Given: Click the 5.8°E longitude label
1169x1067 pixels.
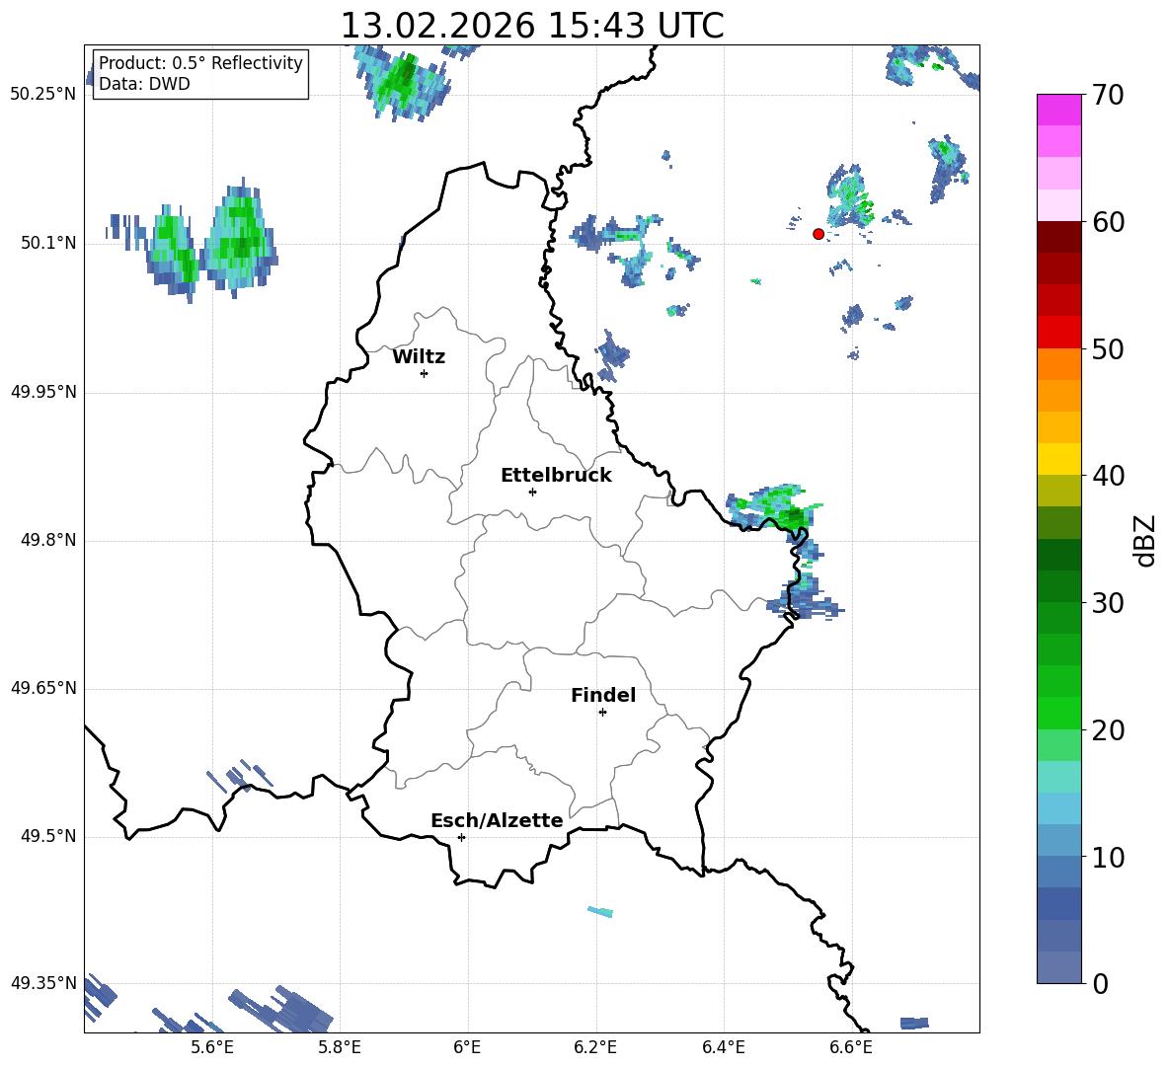Looking at the screenshot, I should (x=340, y=1047).
